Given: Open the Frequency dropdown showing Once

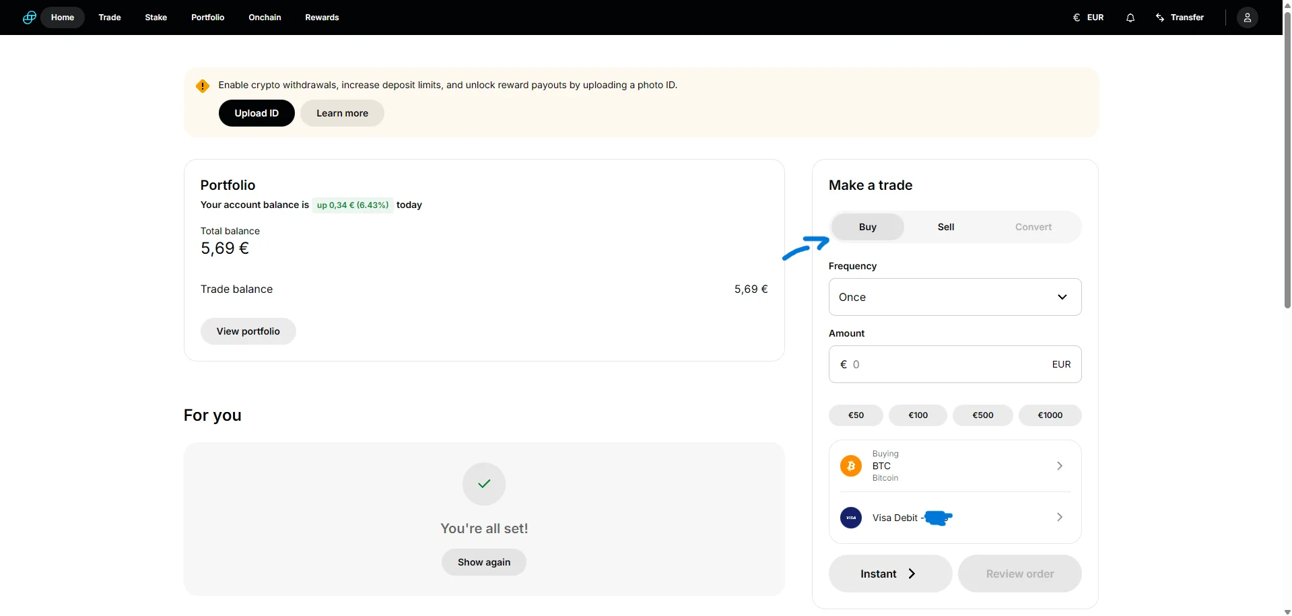Looking at the screenshot, I should tap(954, 296).
